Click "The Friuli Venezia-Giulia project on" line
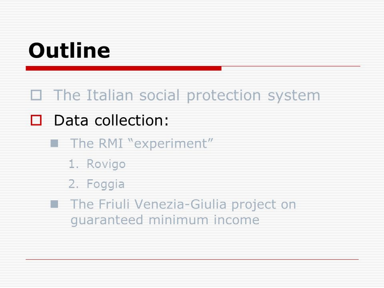Screen dimensions: 384x288 [183, 204]
